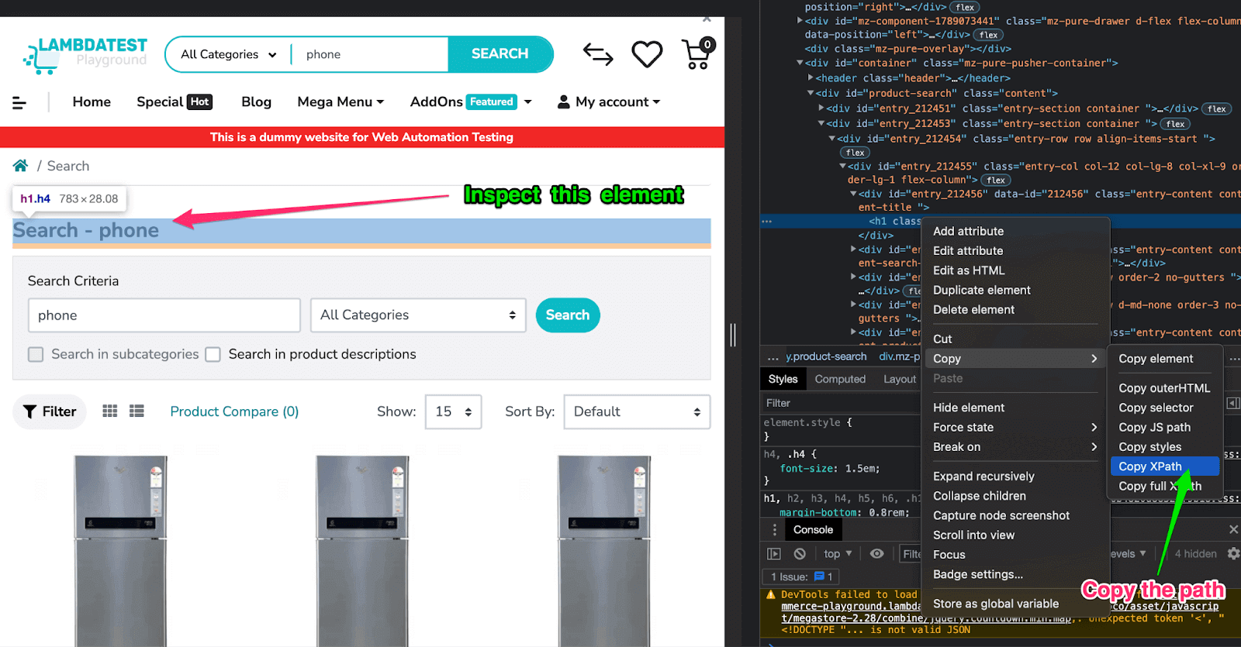The image size is (1241, 647).
Task: Open the Special Hot nav link
Action: (174, 102)
